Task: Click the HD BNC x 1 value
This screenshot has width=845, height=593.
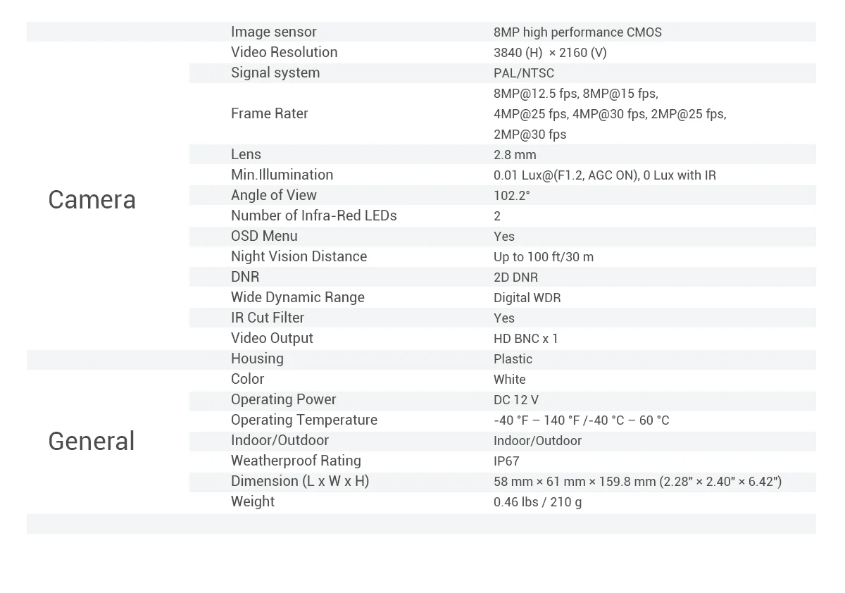Action: tap(526, 339)
